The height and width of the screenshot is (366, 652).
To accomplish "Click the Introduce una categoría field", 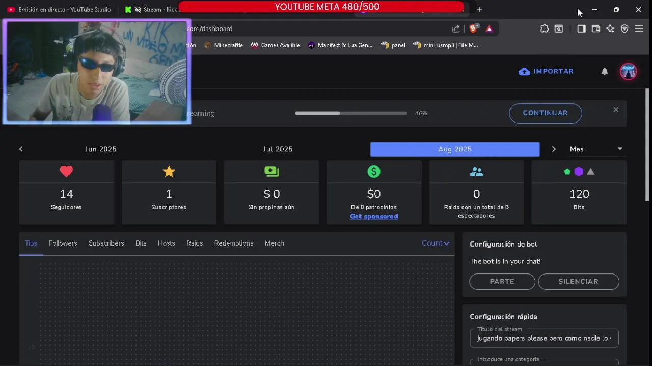I will click(x=544, y=362).
